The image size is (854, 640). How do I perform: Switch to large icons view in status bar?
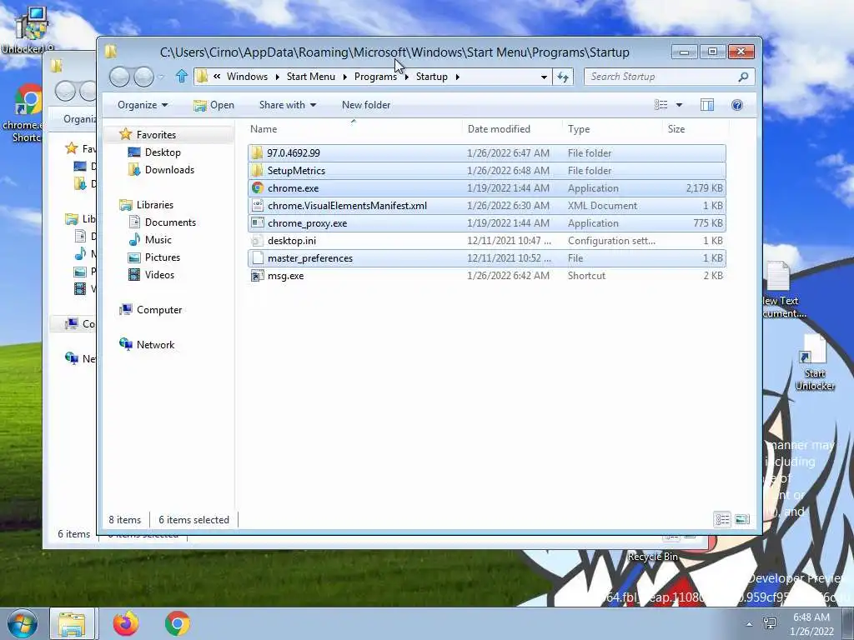pyautogui.click(x=741, y=519)
